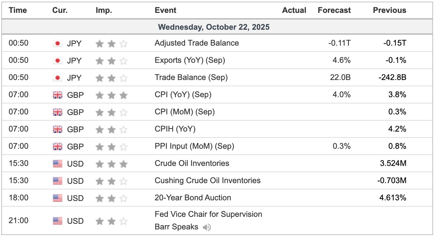The height and width of the screenshot is (238, 435).
Task: Open the 20-Year Bond Auction event
Action: pos(193,198)
